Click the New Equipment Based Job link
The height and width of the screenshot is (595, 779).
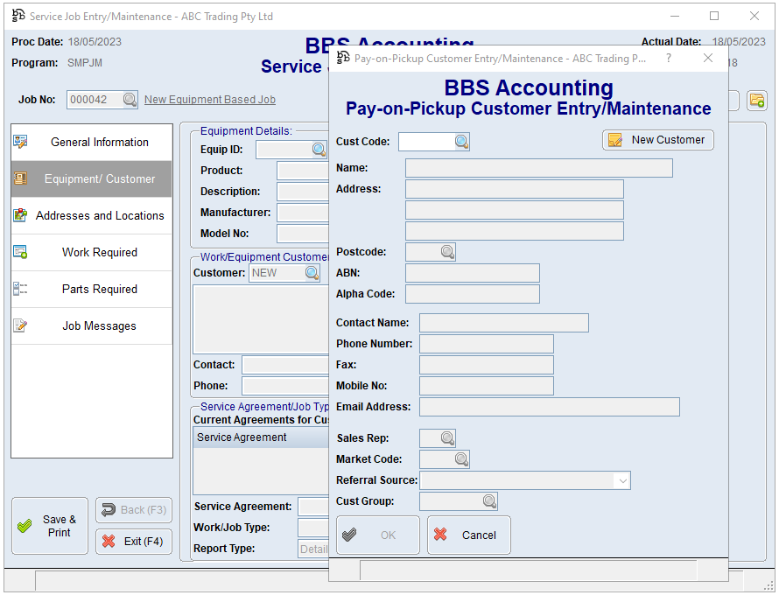coord(209,100)
